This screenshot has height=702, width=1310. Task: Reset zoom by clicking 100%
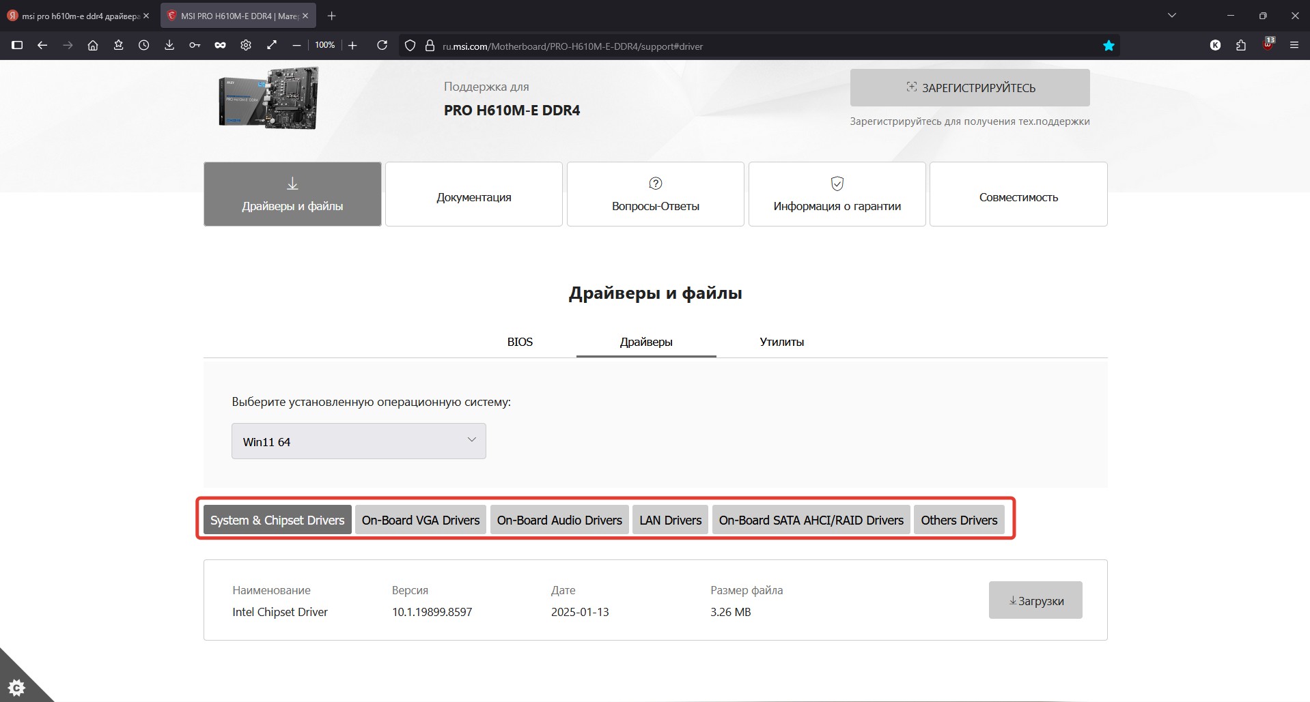[x=325, y=45]
